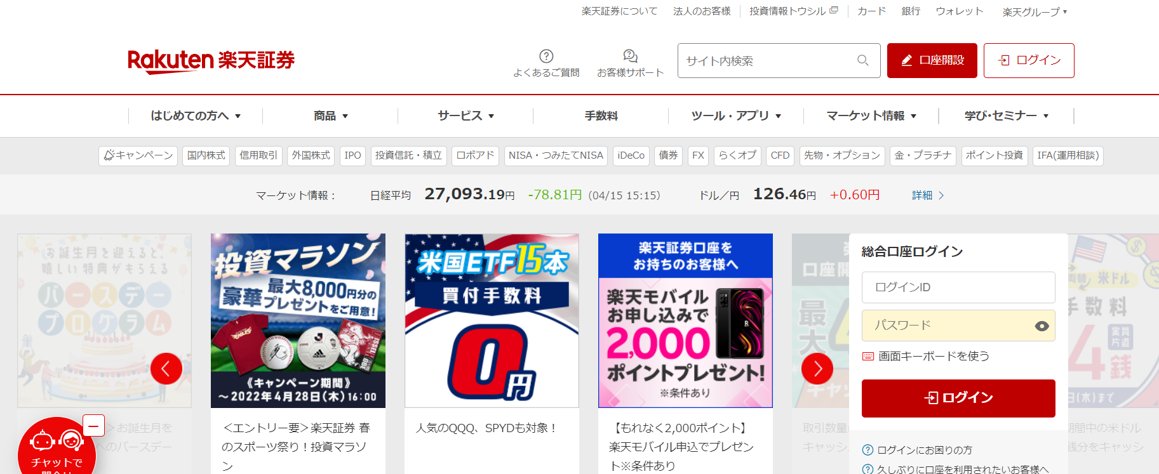Open the 銀行 link
The width and height of the screenshot is (1159, 474).
tap(911, 11)
